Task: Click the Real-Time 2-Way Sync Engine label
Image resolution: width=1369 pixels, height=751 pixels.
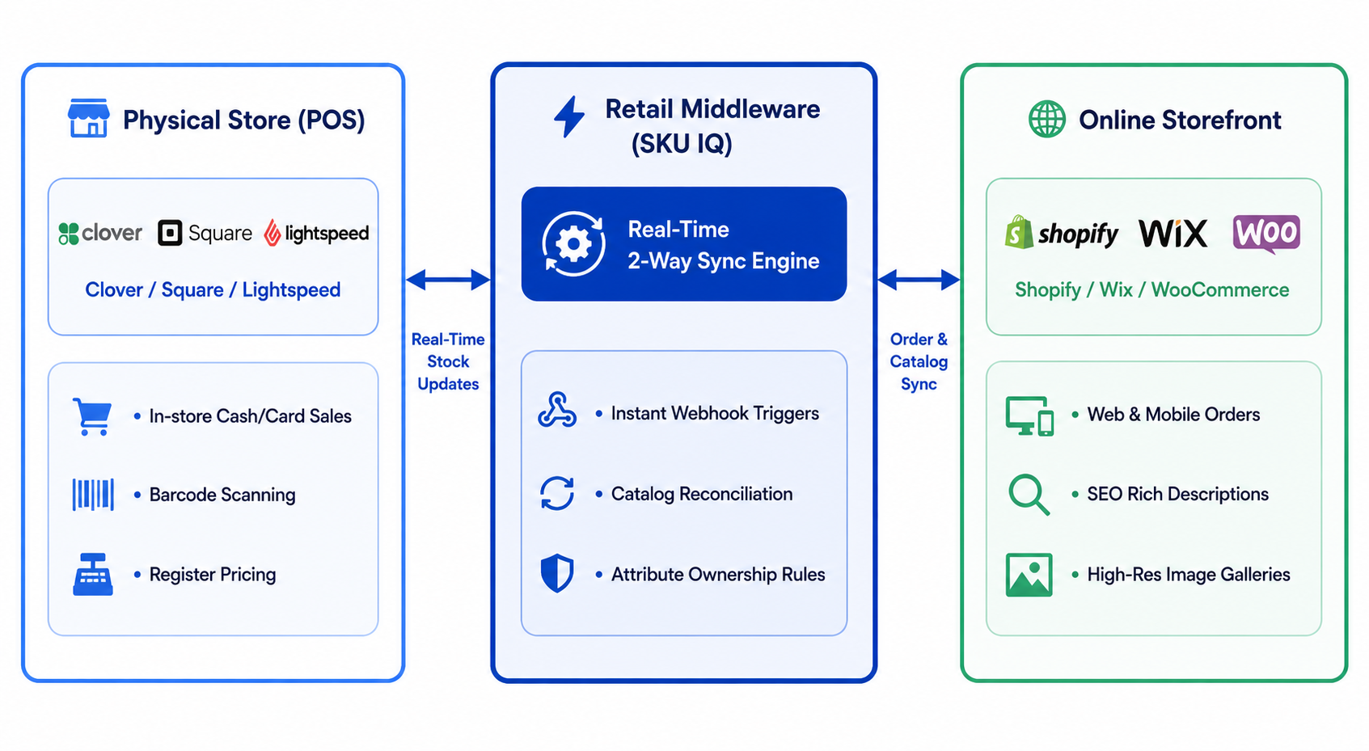Action: click(724, 245)
